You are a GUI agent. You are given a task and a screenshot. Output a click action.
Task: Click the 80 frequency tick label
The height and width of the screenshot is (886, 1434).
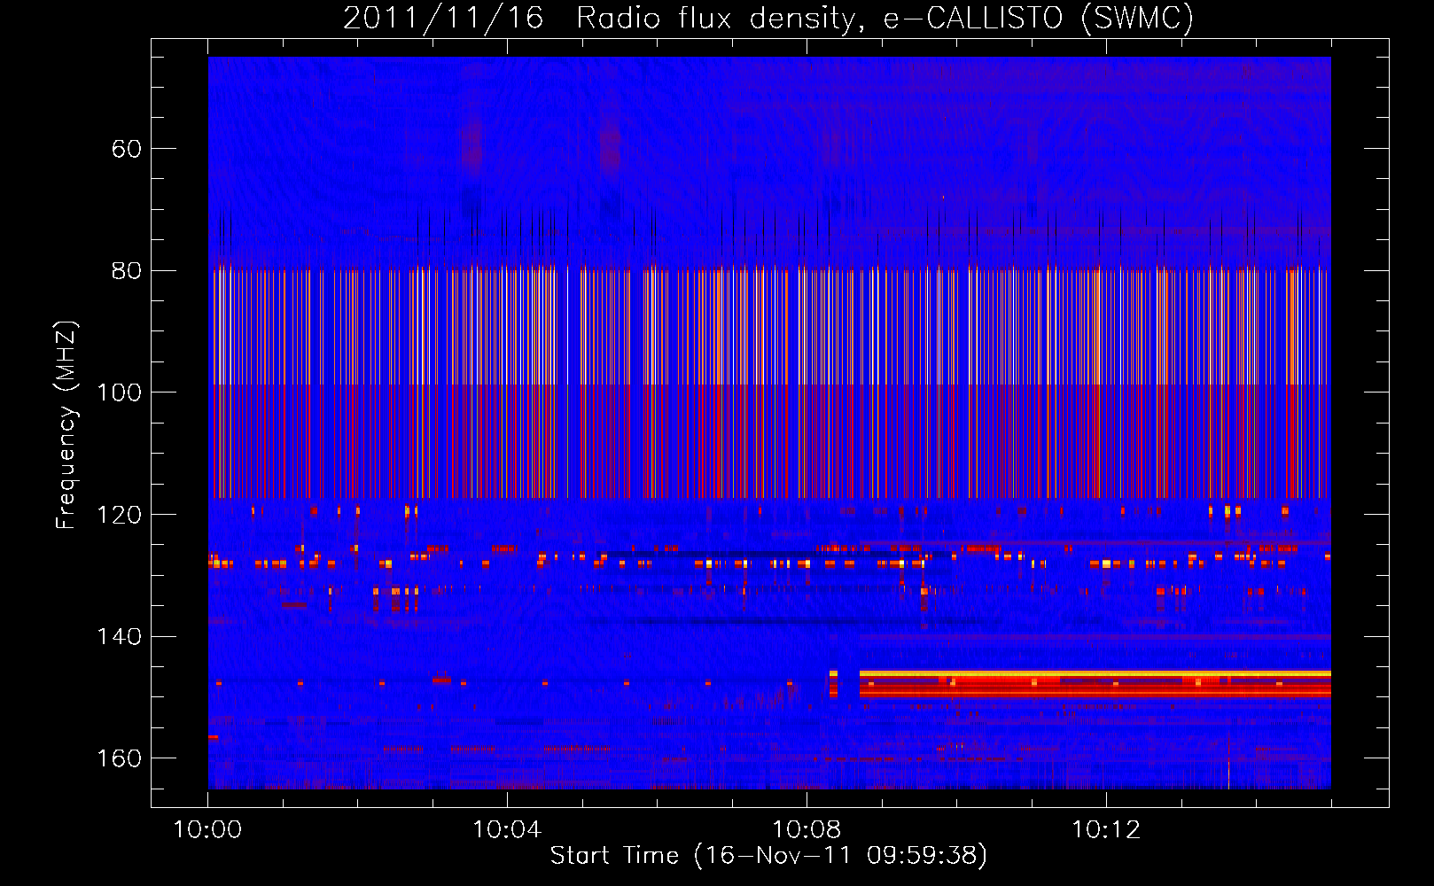coord(127,271)
